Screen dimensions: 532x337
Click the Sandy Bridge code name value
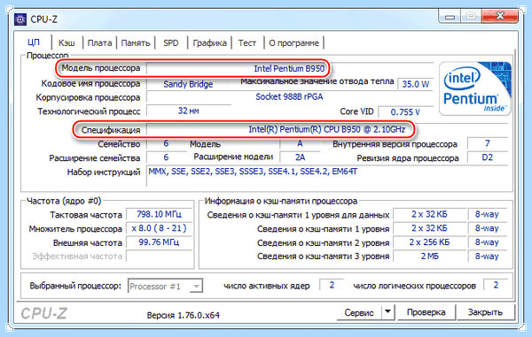tap(188, 84)
